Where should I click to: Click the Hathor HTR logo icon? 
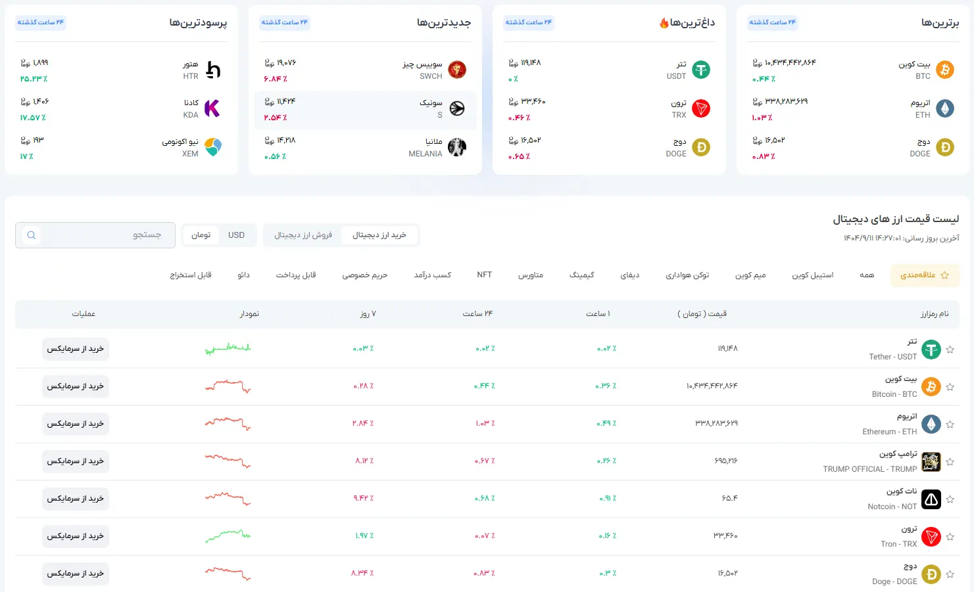(x=213, y=70)
